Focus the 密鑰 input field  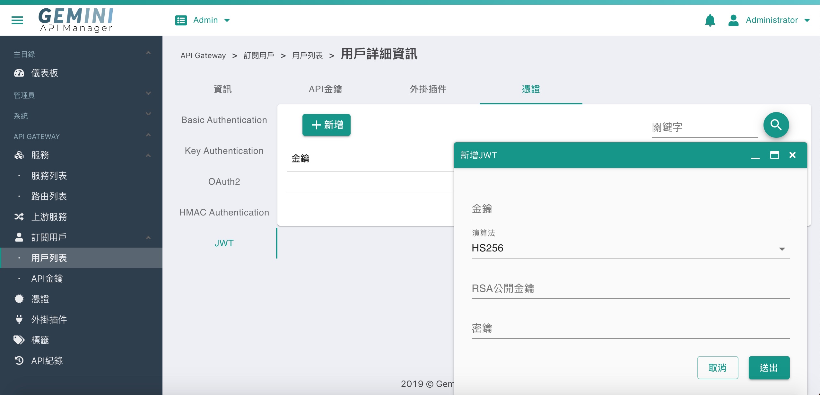[631, 329]
